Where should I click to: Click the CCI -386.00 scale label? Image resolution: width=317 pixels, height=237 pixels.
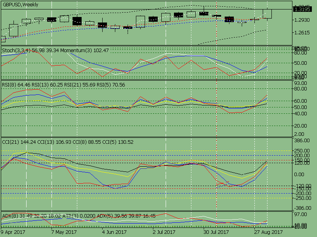[x=302, y=208]
